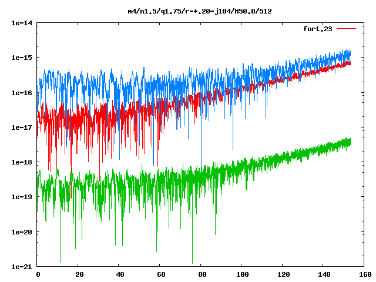This screenshot has height=282, width=376.
Task: Click the x-axis label 40
Action: (120, 274)
